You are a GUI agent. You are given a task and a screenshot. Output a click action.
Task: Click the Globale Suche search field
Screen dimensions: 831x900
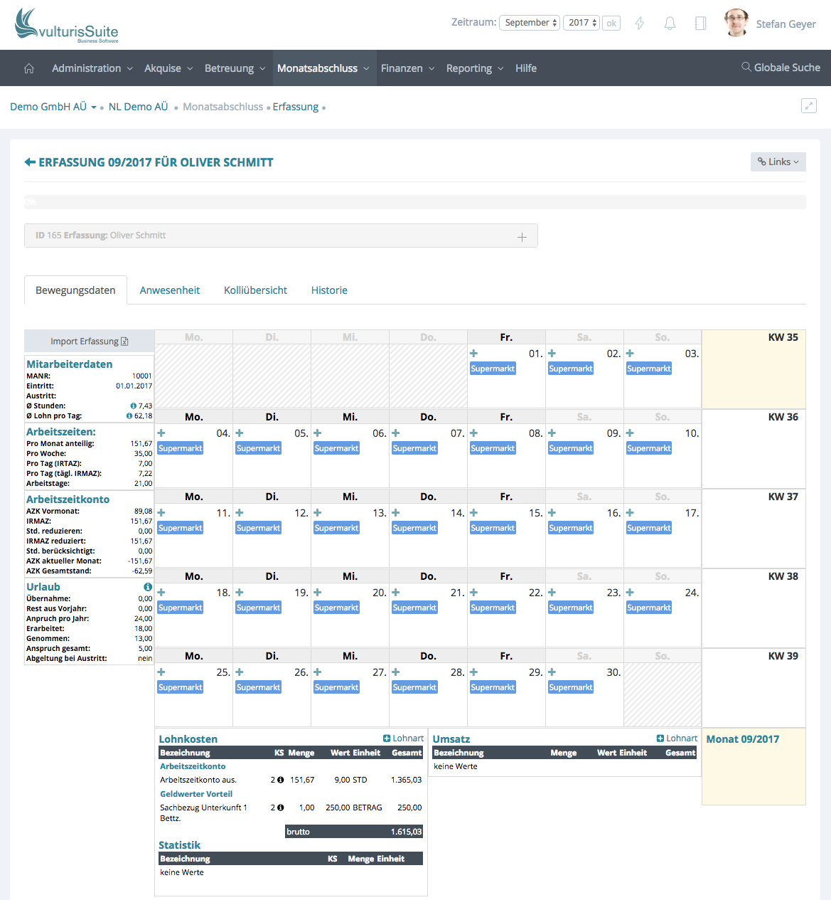pos(781,68)
